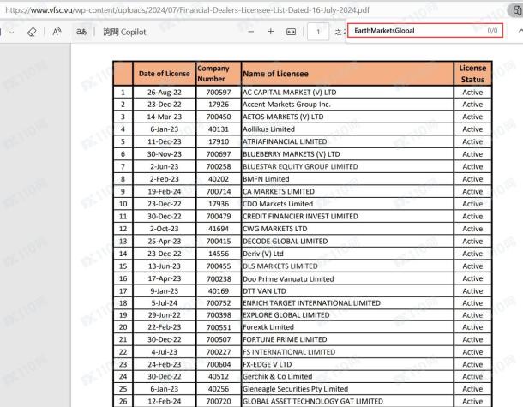Select 'AETOS MARKETS (V) LTD' cell

pyautogui.click(x=347, y=117)
